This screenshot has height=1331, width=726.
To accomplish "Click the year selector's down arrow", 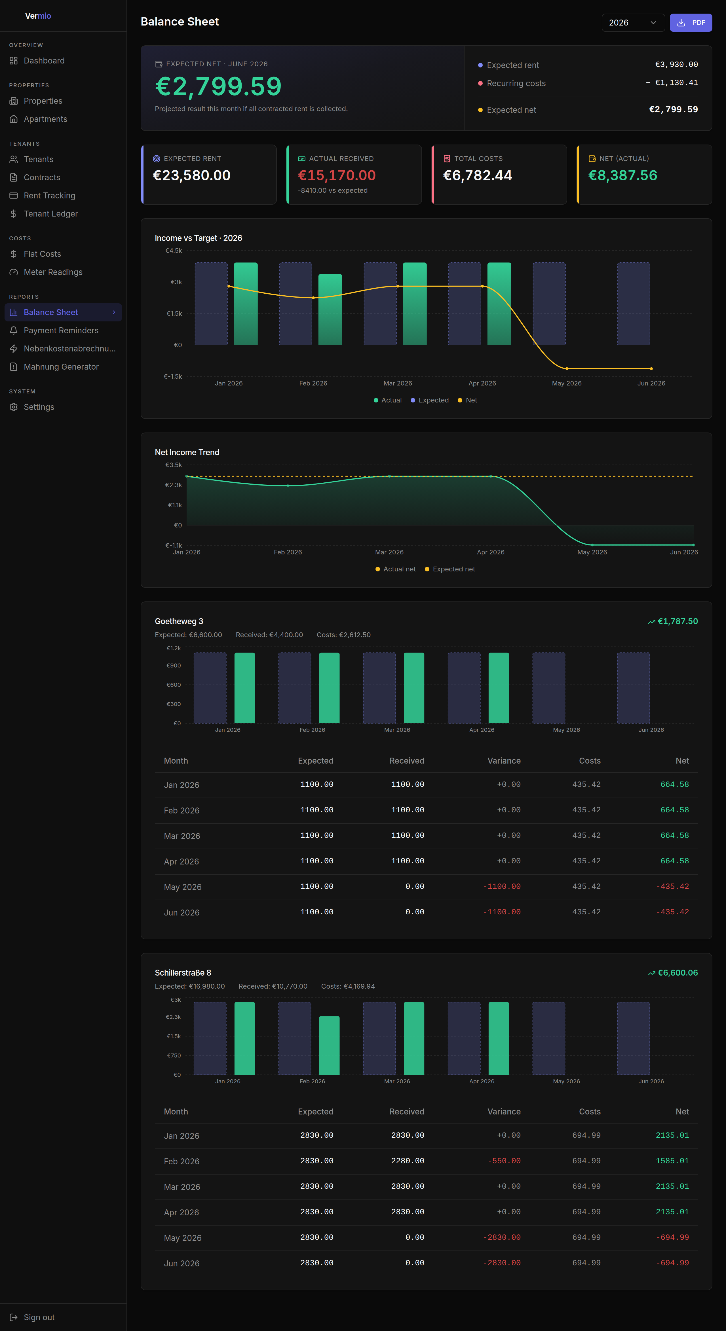I will [653, 23].
